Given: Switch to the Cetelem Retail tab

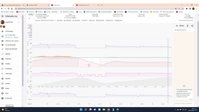Looking at the screenshot, I should pyautogui.click(x=37, y=5).
